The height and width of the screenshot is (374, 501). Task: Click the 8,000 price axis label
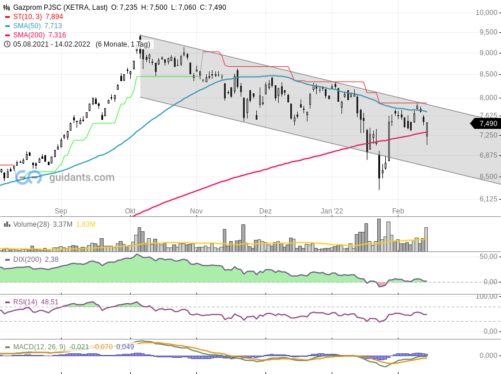pos(488,98)
